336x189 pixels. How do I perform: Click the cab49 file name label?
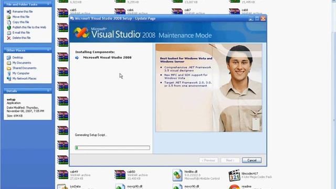[74, 172]
